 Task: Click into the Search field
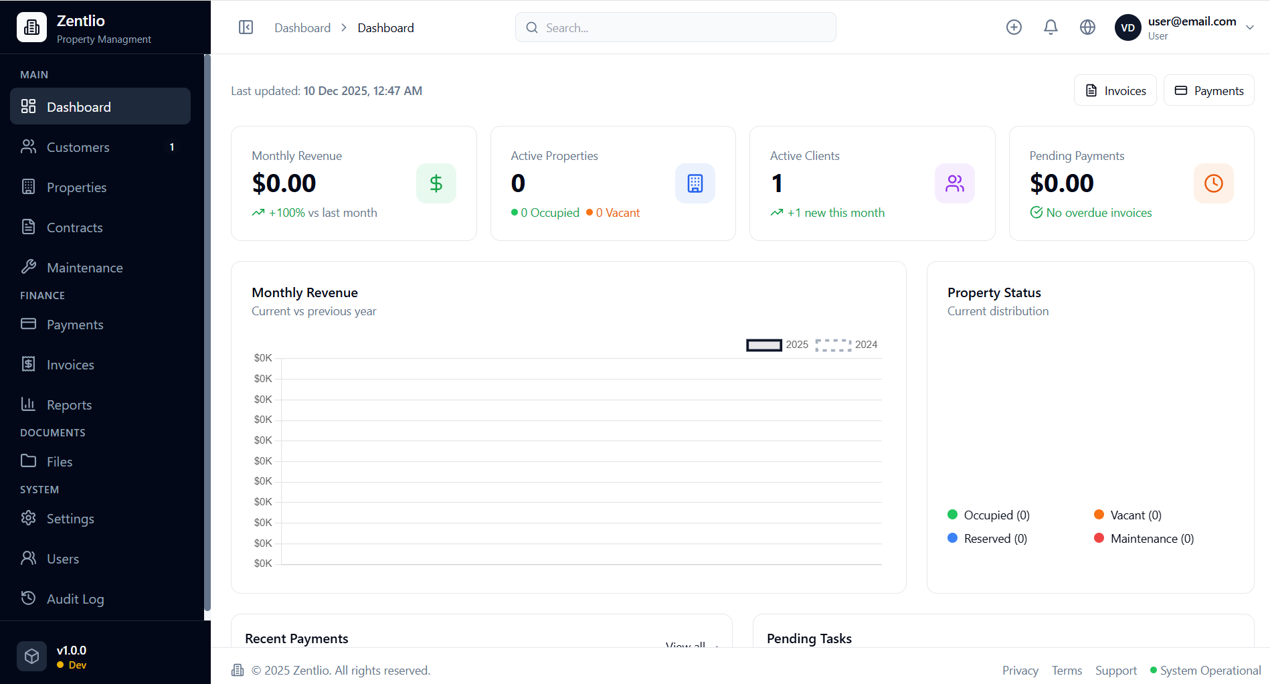(676, 27)
